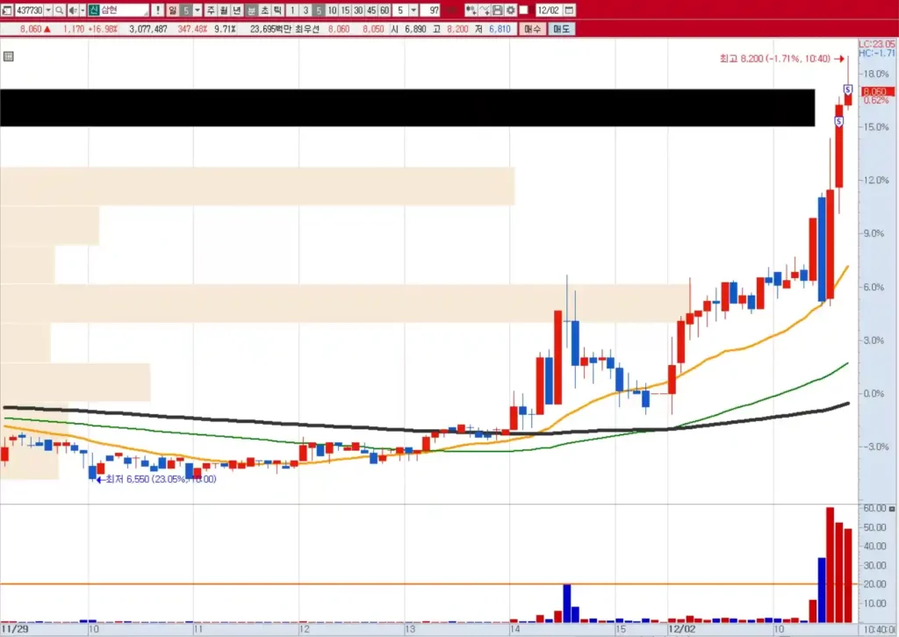Choose the 3 minute interval button
Screen dimensions: 899x637
tap(306, 11)
